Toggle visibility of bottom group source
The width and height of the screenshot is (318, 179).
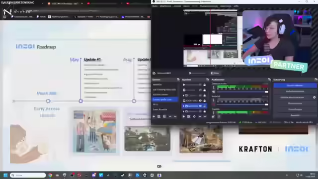tap(200, 111)
